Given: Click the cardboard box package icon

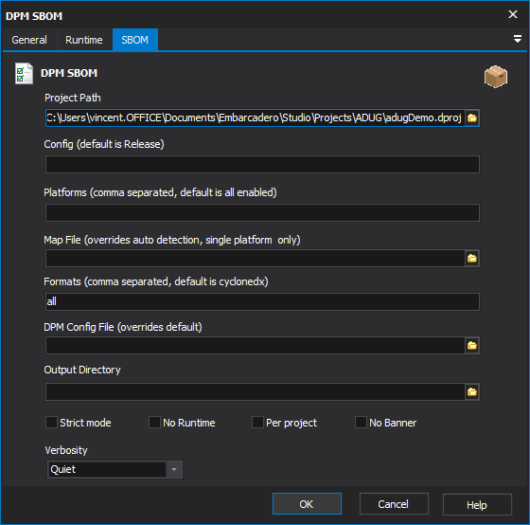Looking at the screenshot, I should [496, 77].
